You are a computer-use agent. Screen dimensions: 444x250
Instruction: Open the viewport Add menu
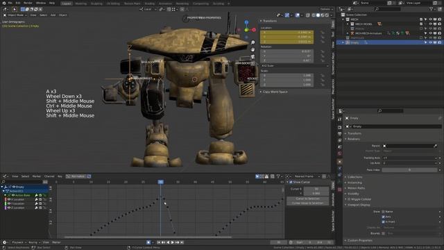click(53, 15)
